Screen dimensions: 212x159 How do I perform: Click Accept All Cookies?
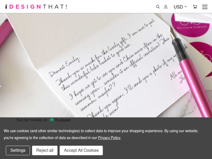81,150
